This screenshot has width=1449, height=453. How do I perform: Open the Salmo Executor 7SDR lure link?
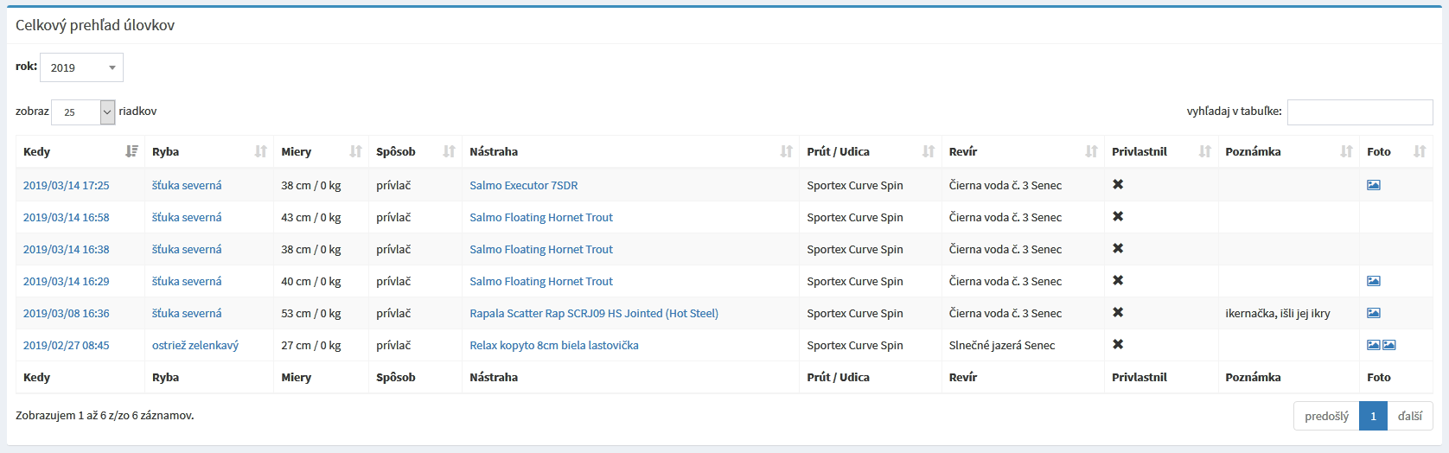524,185
